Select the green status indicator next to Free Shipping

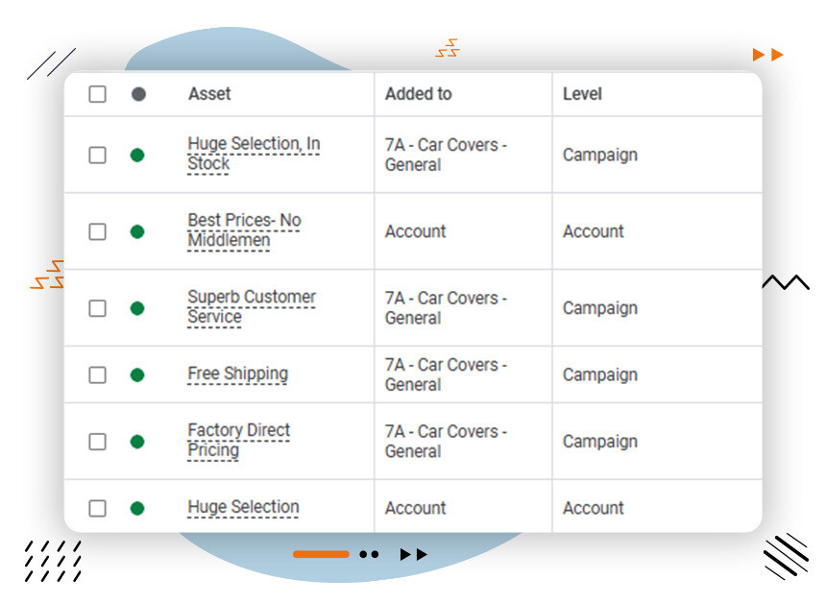coord(137,374)
